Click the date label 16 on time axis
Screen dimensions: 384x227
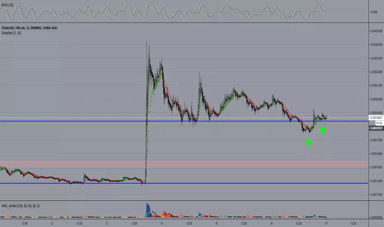point(272,223)
